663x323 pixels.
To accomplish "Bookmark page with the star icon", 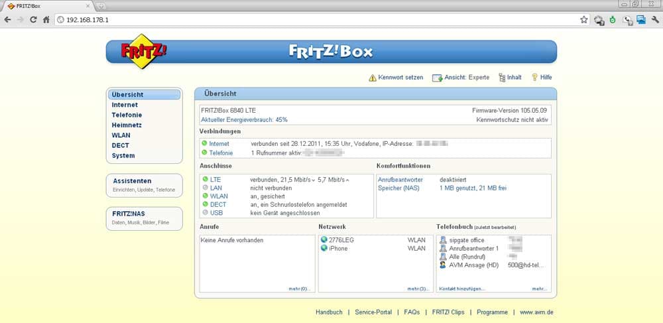I will 584,19.
